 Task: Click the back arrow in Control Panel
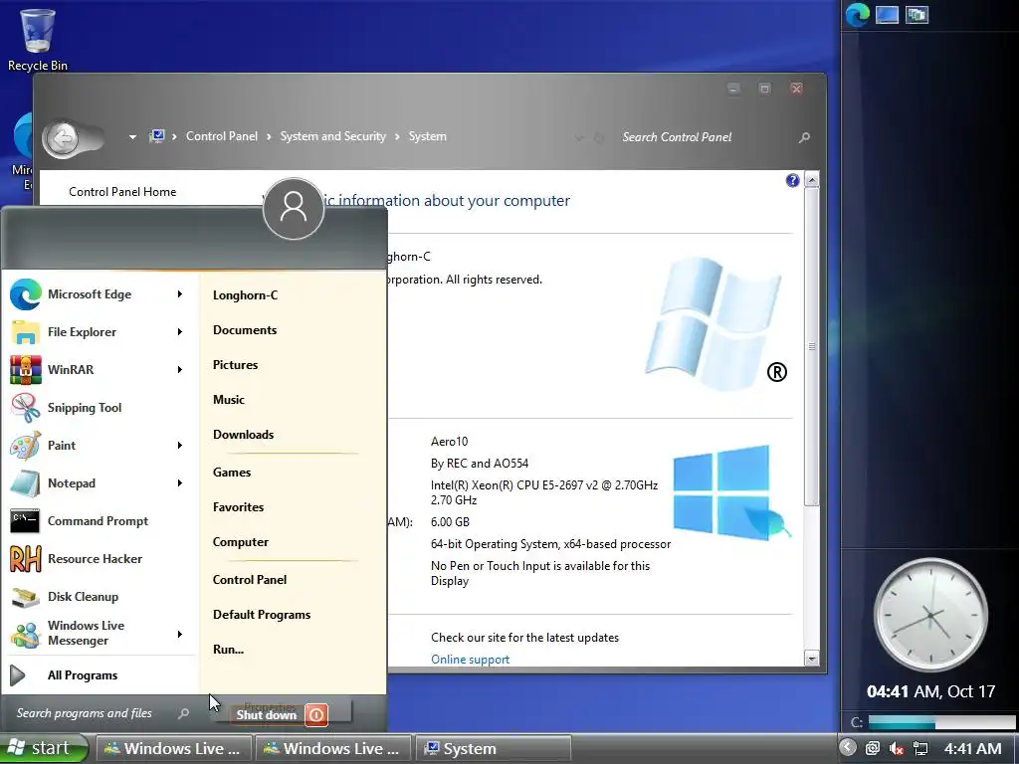(64, 137)
